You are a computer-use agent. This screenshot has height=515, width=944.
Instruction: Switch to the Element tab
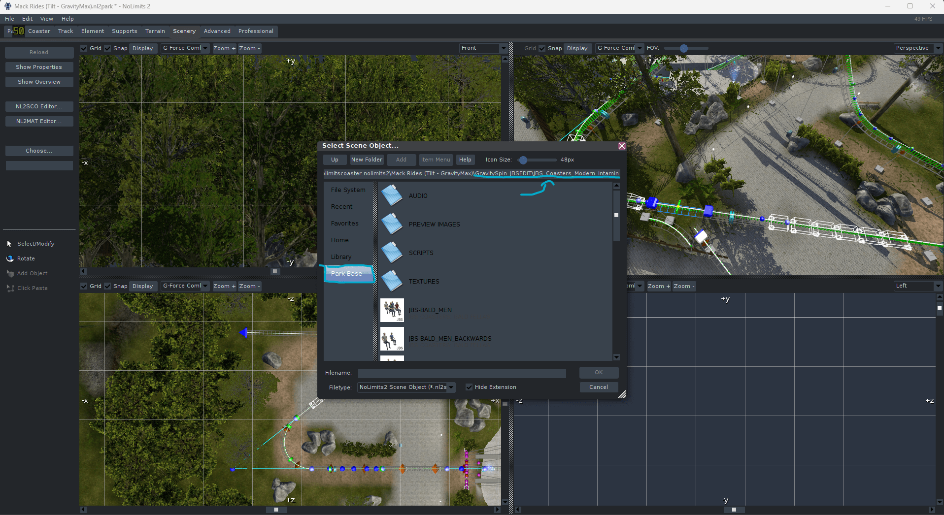click(x=93, y=31)
